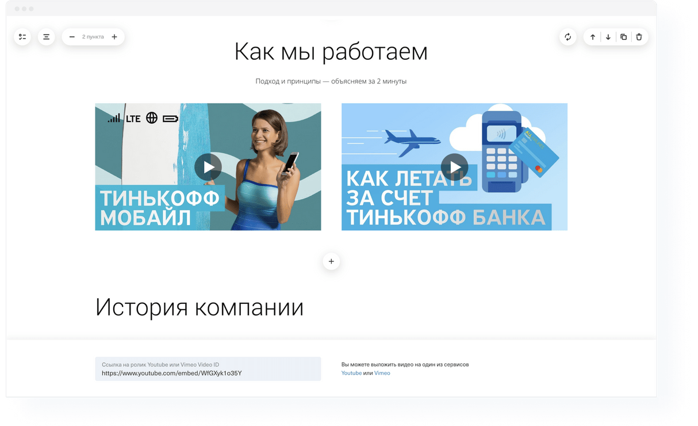Open the Vimeo link
The image size is (698, 426).
[382, 373]
